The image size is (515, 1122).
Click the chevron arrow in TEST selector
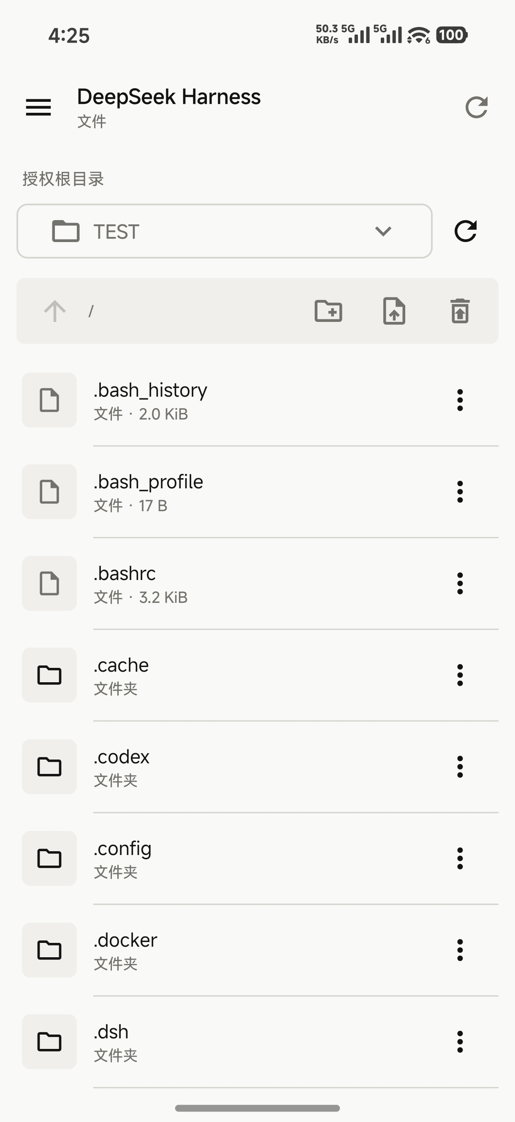tap(383, 231)
